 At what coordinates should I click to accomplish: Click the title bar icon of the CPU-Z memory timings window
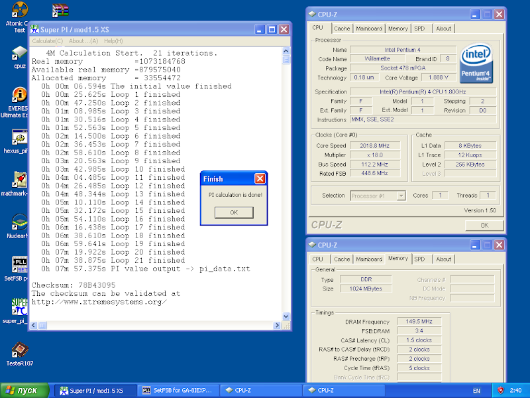312,245
